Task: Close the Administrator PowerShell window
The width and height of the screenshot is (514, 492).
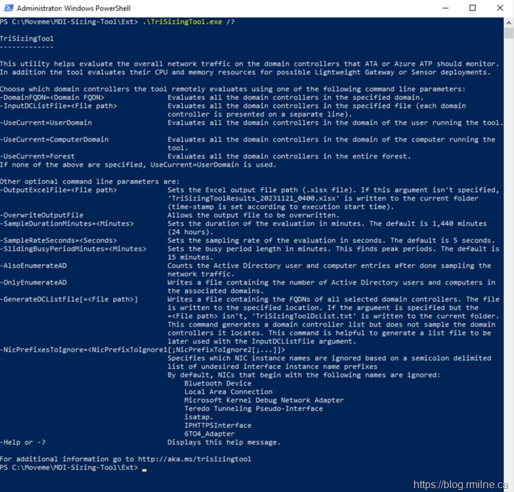Action: 501,8
